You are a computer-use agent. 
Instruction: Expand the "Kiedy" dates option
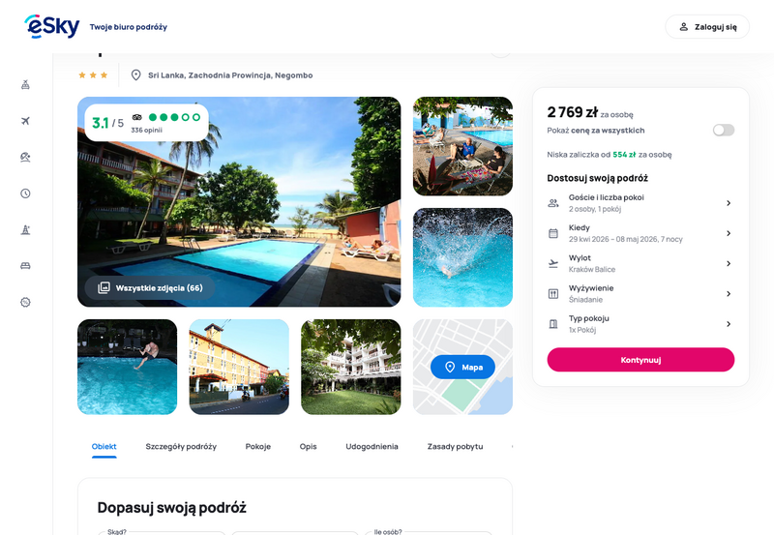click(640, 233)
